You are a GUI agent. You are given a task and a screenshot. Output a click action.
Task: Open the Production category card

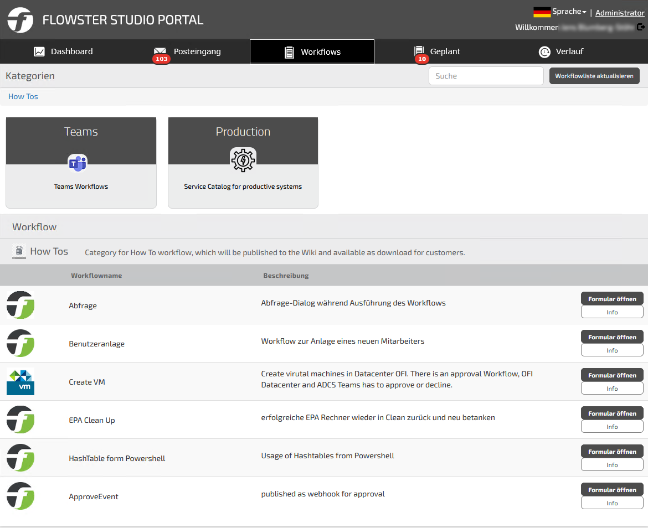pyautogui.click(x=243, y=163)
